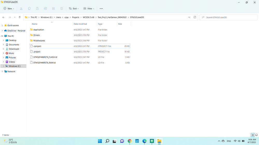
Task: Collapse the This PC tree node
Action: [x=2, y=36]
